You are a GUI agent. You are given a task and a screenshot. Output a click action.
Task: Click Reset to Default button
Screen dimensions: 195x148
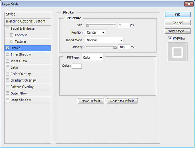pyautogui.click(x=122, y=101)
